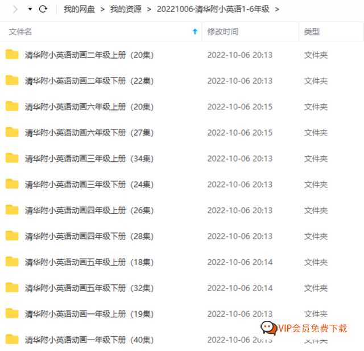Viewport: 364px width, 351px height.
Task: Go to 我的网盘 breadcrumb
Action: tap(79, 9)
